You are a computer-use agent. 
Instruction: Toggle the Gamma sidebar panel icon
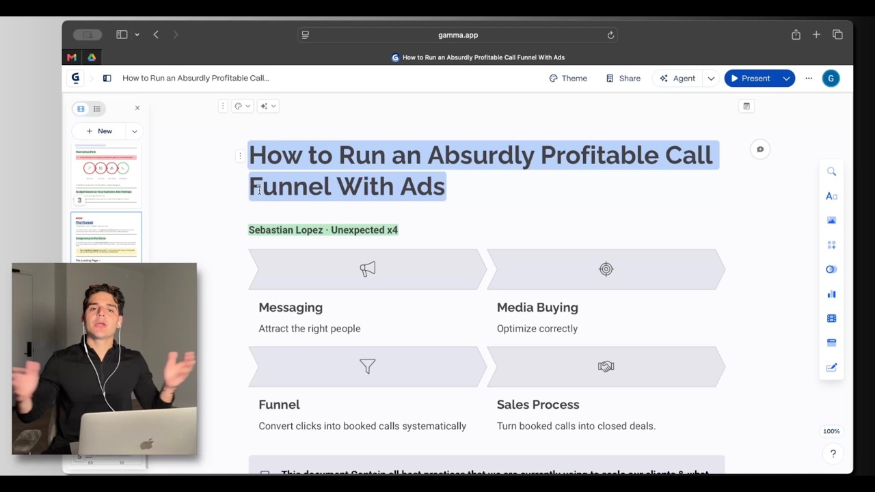(107, 78)
